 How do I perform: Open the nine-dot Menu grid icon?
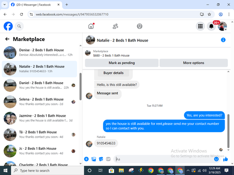200,26
